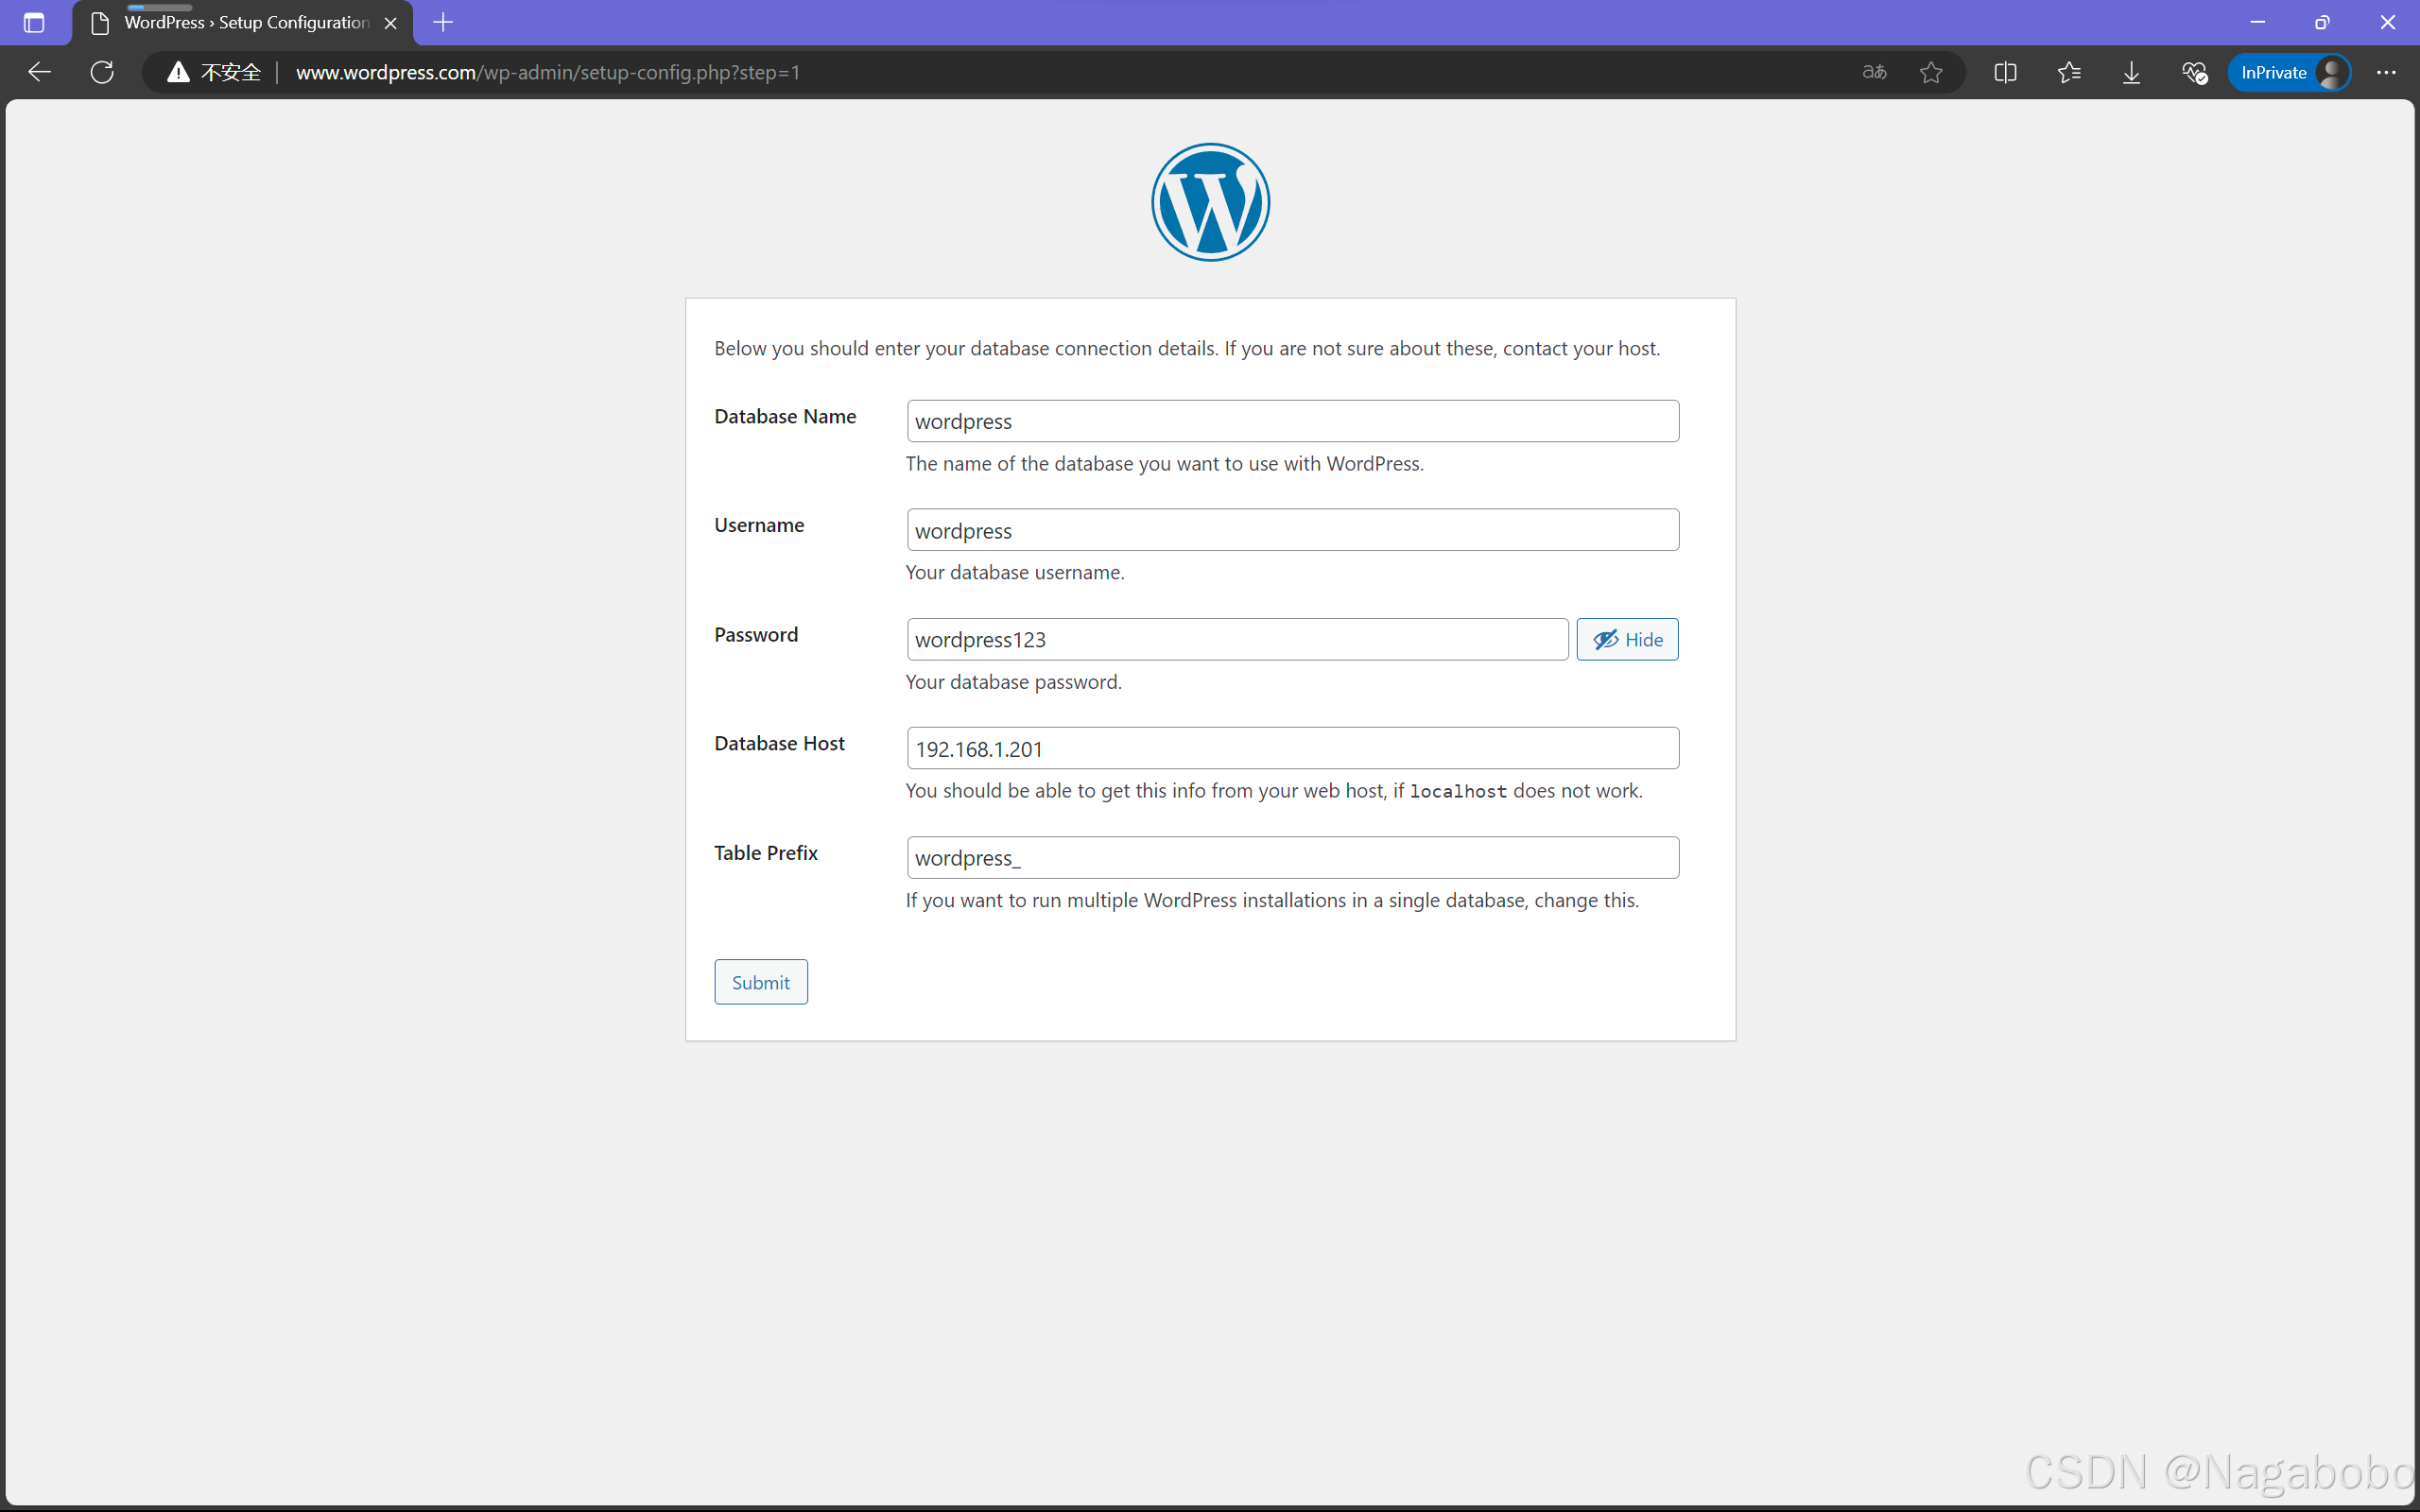Screen dimensions: 2420x1512
Task: Open Settings and more ellipsis menu
Action: point(2386,72)
